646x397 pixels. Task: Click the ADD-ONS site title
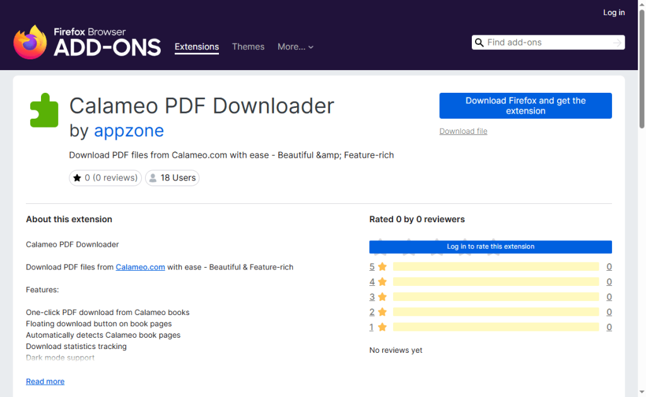(x=107, y=48)
